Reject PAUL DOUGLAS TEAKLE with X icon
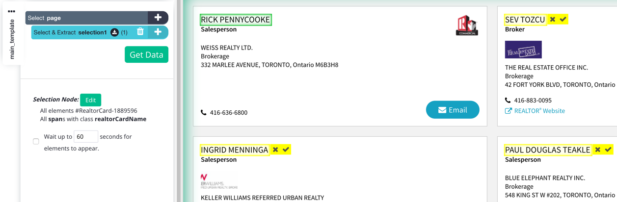 point(597,150)
